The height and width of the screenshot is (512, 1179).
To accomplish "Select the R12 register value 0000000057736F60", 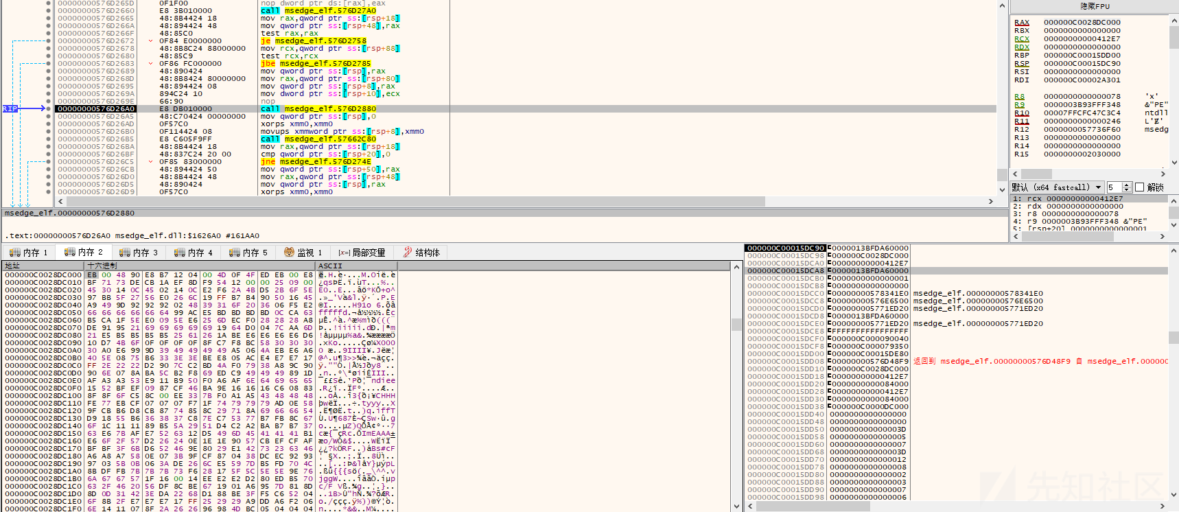I will point(1082,129).
